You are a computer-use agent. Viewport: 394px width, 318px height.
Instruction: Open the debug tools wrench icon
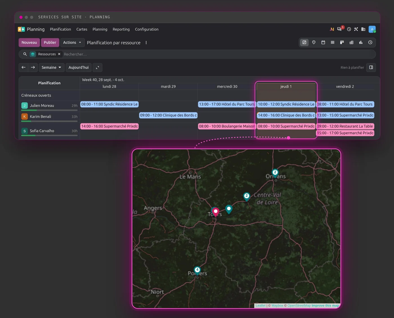tap(356, 29)
